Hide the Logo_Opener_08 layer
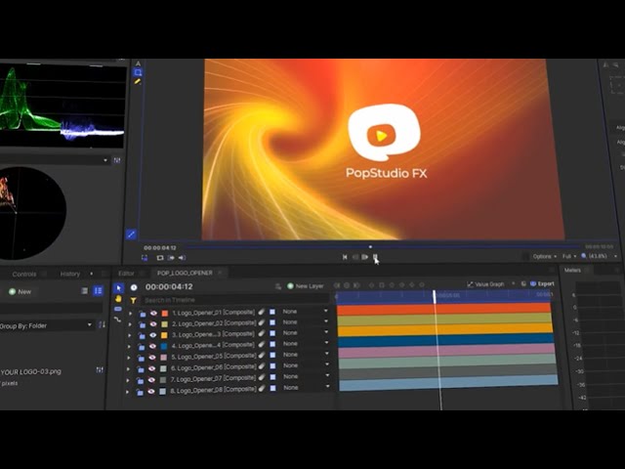The width and height of the screenshot is (625, 469). [150, 391]
